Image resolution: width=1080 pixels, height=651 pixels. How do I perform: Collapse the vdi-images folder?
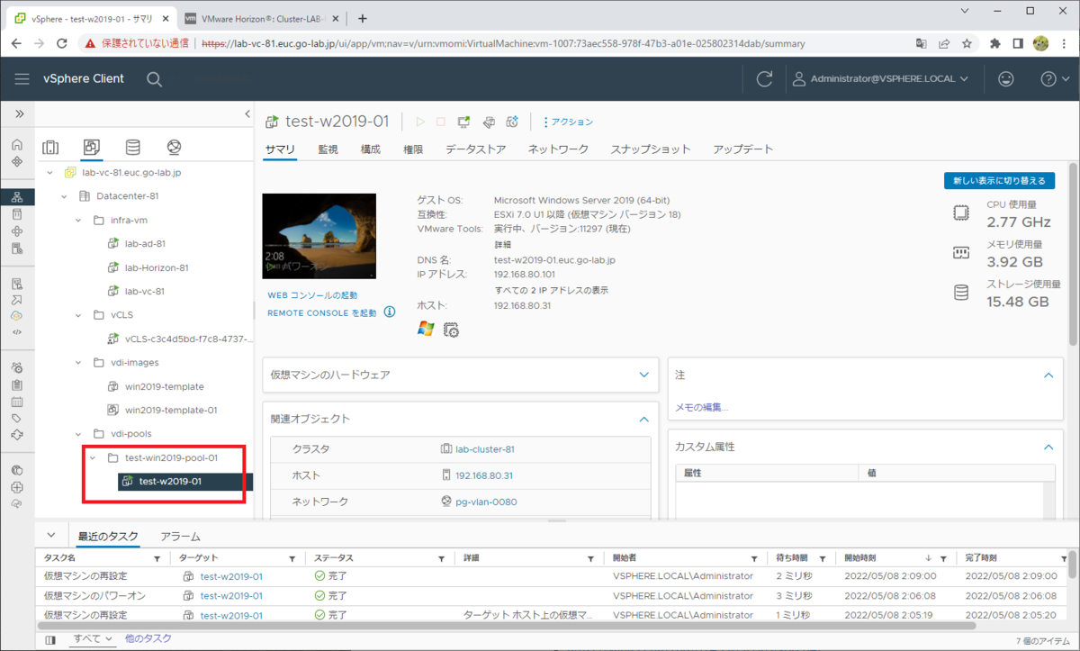click(x=79, y=363)
